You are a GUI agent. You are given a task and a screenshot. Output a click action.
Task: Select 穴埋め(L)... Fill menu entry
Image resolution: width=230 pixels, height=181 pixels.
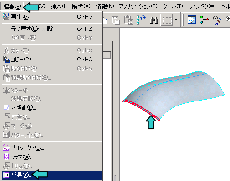pos(51,108)
